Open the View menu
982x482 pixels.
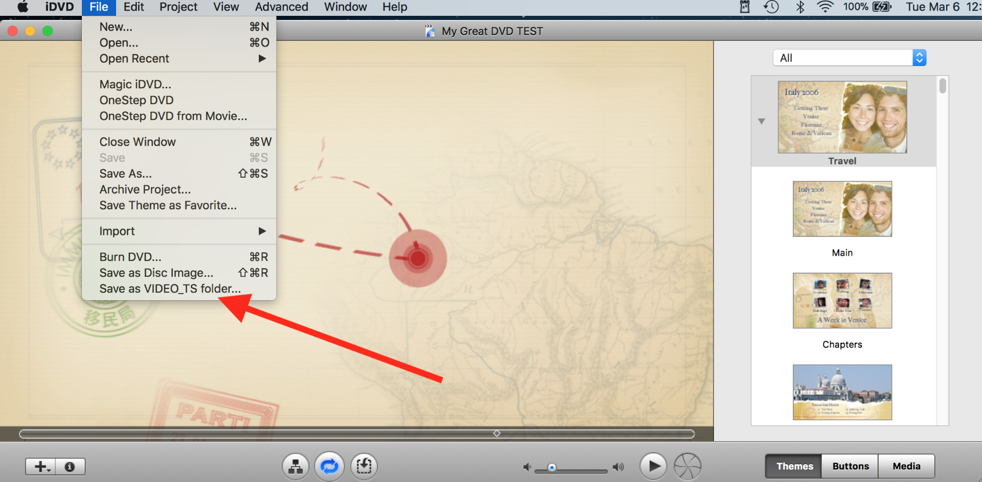click(226, 7)
